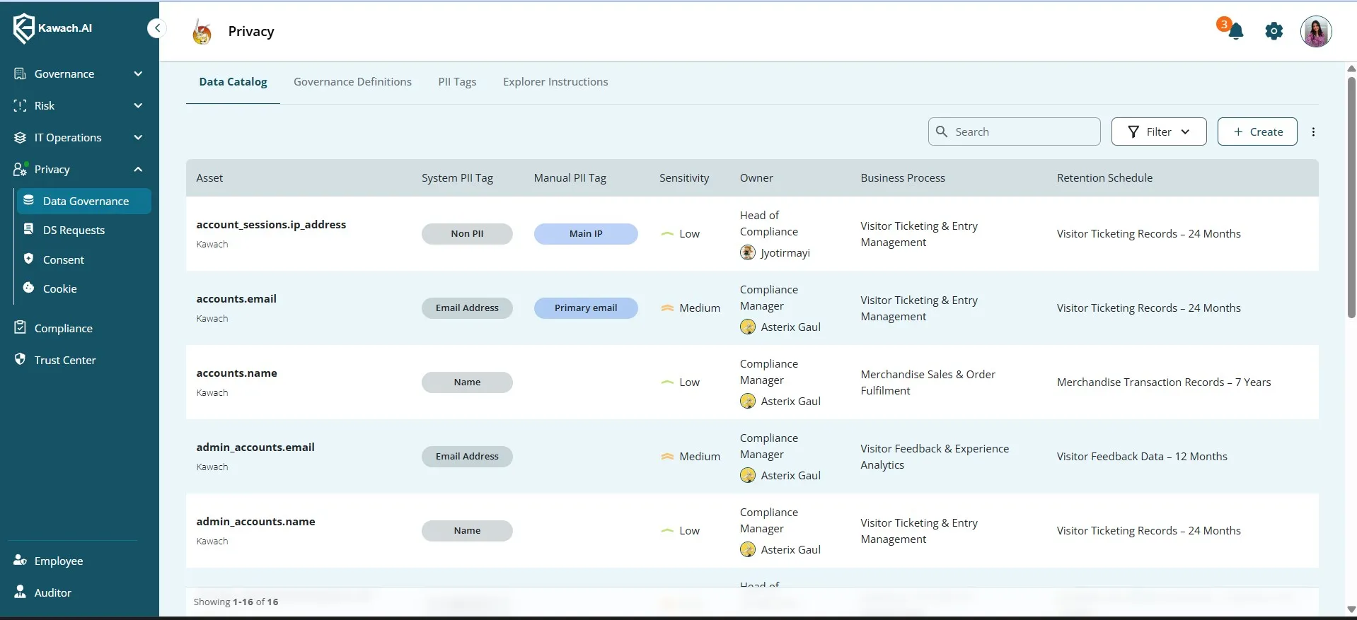Select DS Requests in the sidebar
The image size is (1357, 620).
[x=74, y=230]
